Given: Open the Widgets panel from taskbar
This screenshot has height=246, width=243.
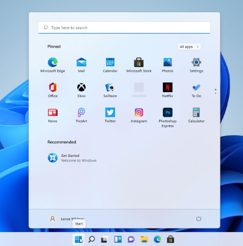Looking at the screenshot, I should tap(118, 239).
